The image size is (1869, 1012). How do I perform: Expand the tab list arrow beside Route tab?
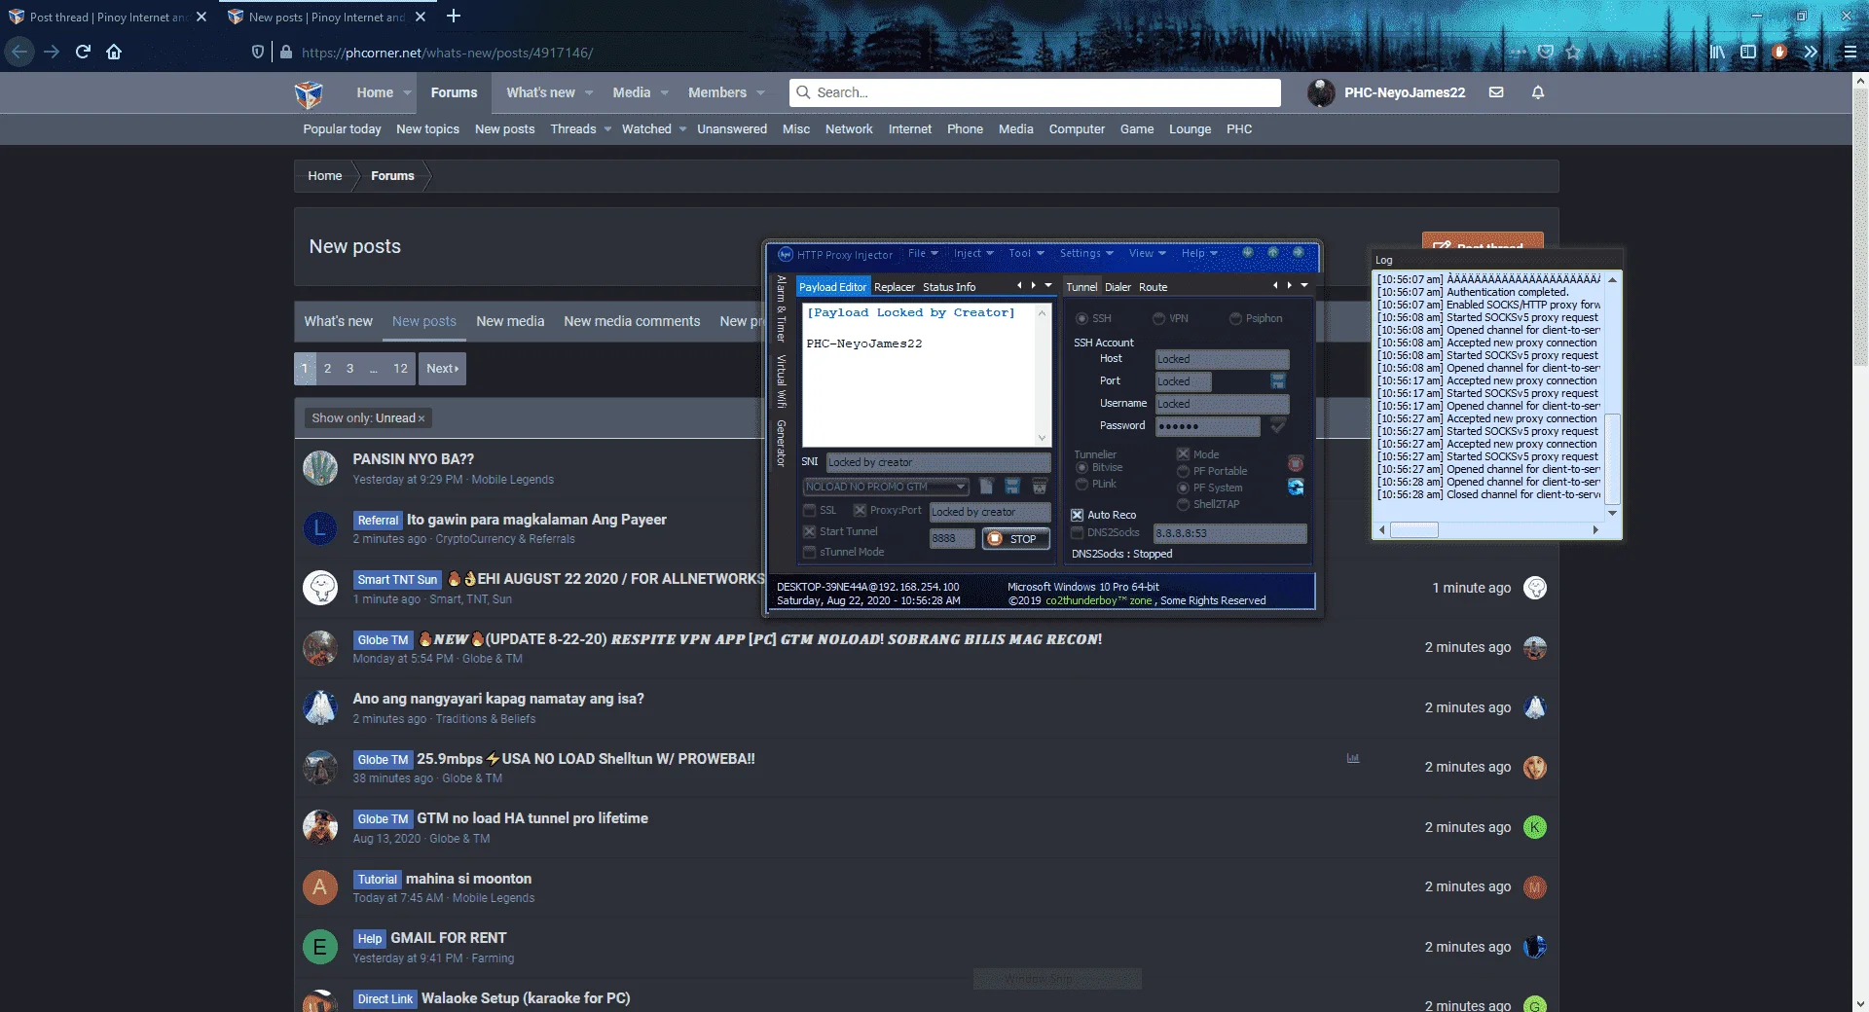click(x=1304, y=285)
